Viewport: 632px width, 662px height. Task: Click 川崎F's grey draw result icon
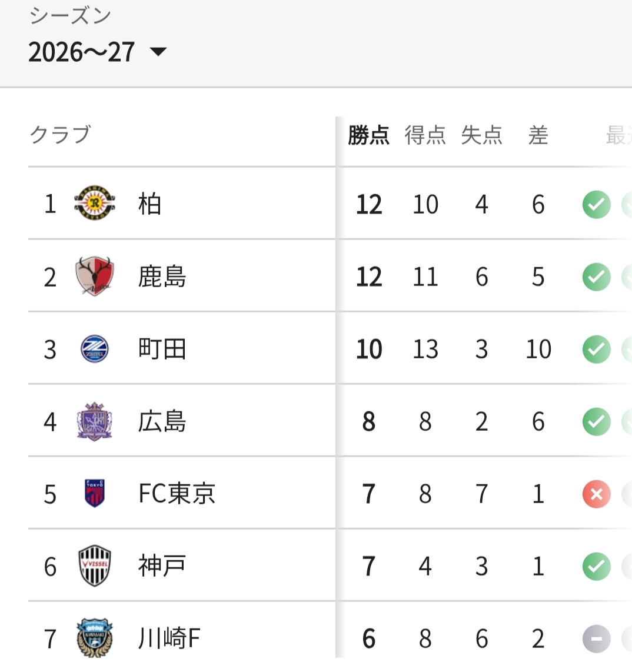[x=596, y=638]
